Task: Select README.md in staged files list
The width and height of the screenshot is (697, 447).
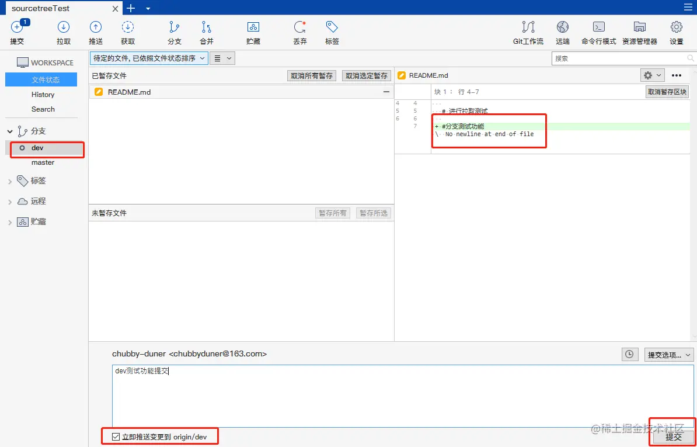Action: (241, 92)
